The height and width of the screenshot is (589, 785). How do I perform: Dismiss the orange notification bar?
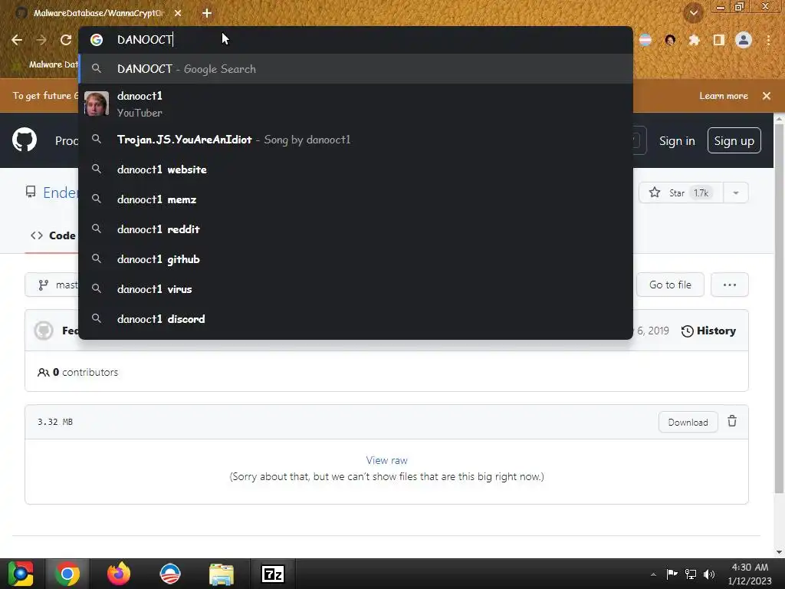767,96
